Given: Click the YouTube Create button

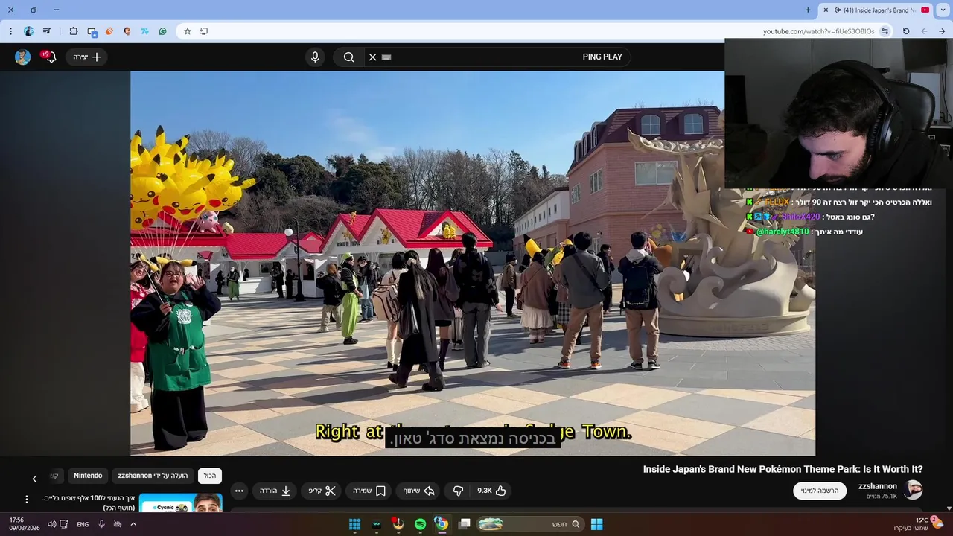Looking at the screenshot, I should (87, 57).
